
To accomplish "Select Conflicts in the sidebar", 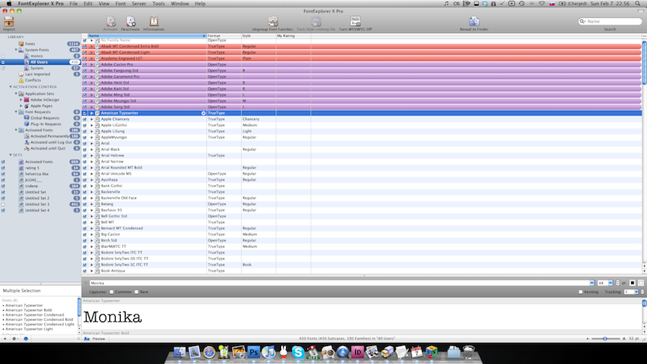I will 32,80.
